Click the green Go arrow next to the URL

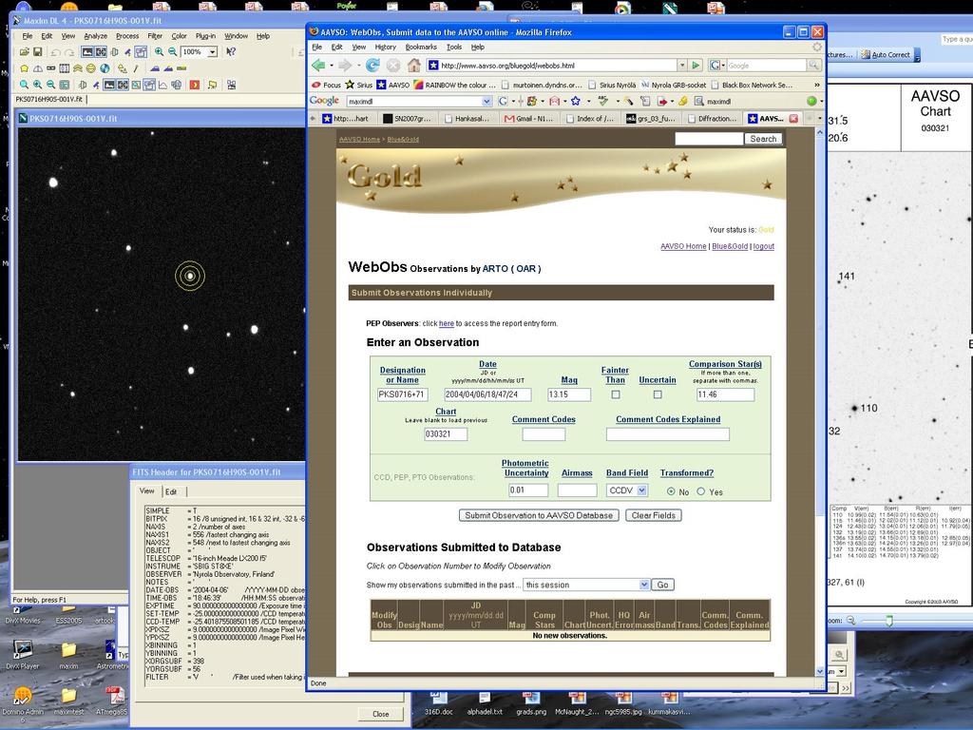[696, 66]
